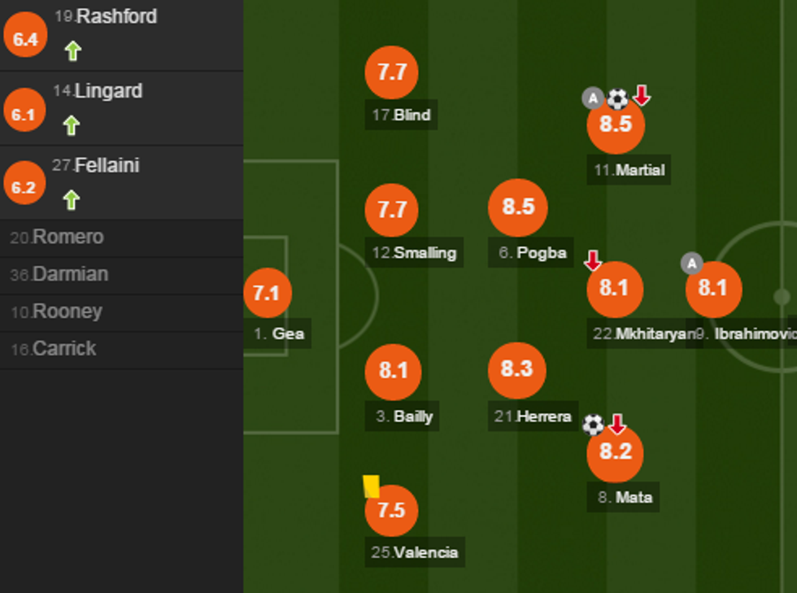Click Valencia's yellow card icon

point(371,486)
